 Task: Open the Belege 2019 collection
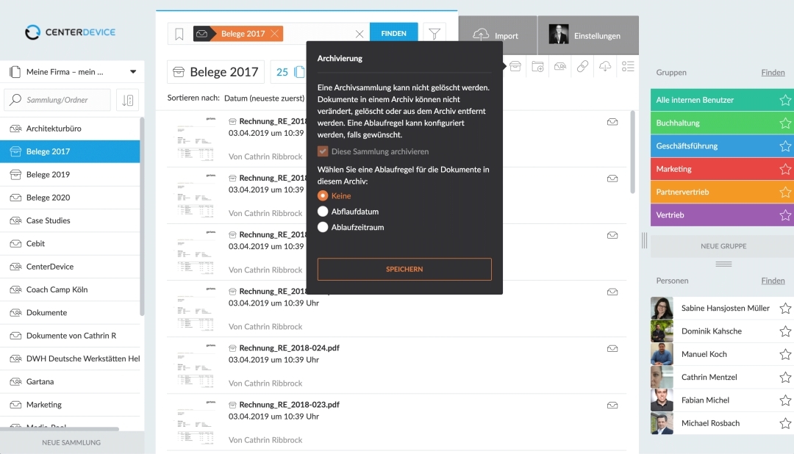click(x=49, y=175)
